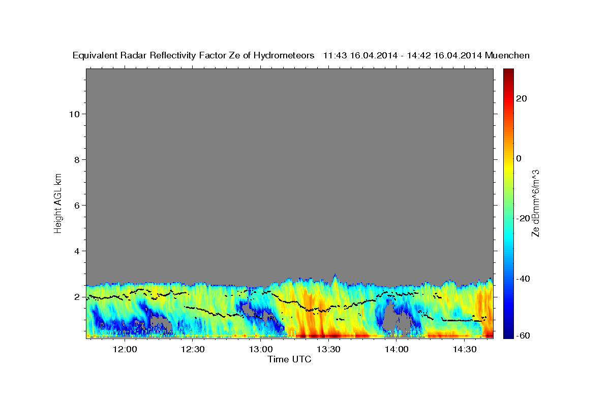The width and height of the screenshot is (610, 406).
Task: Click the colorbar label '-40'
Action: [524, 279]
